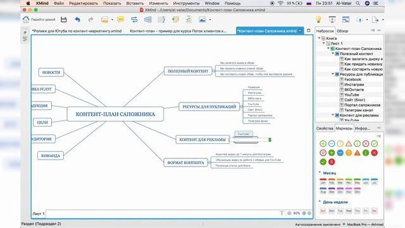405x228 pixels.
Task: Click the boundary tool icon in the toolbar
Action: [147, 20]
